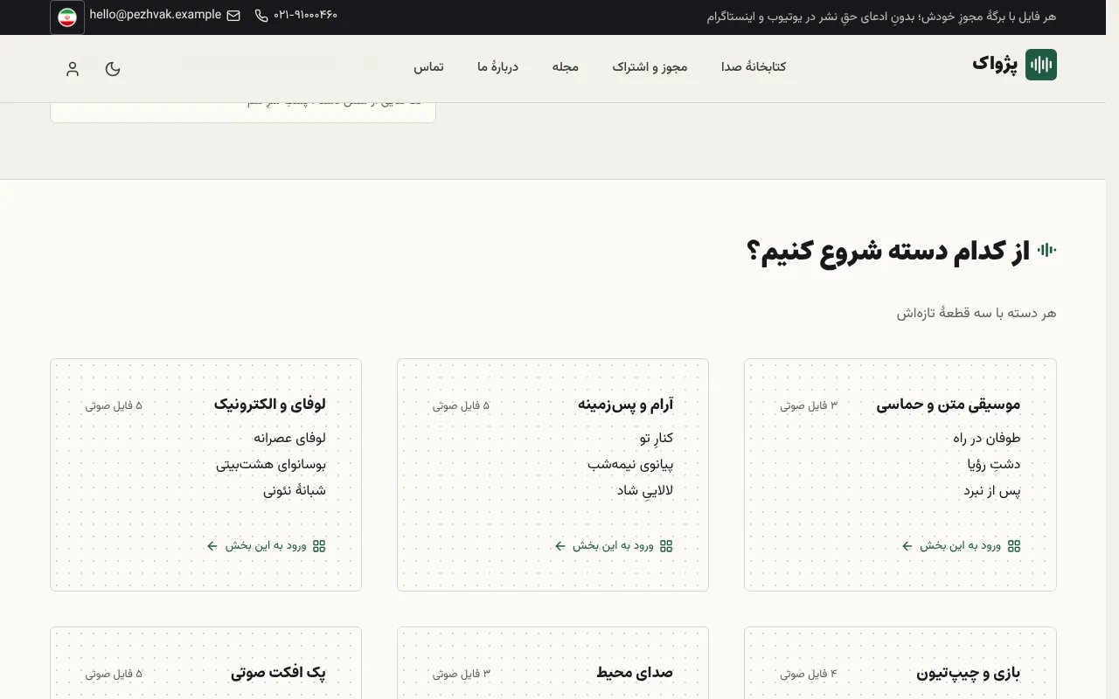Open the موسیقی متن و حماسی category heading
The width and height of the screenshot is (1119, 699).
click(949, 405)
